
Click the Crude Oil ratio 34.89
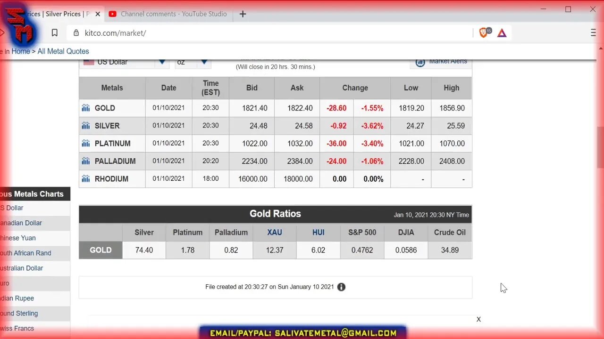pyautogui.click(x=450, y=250)
